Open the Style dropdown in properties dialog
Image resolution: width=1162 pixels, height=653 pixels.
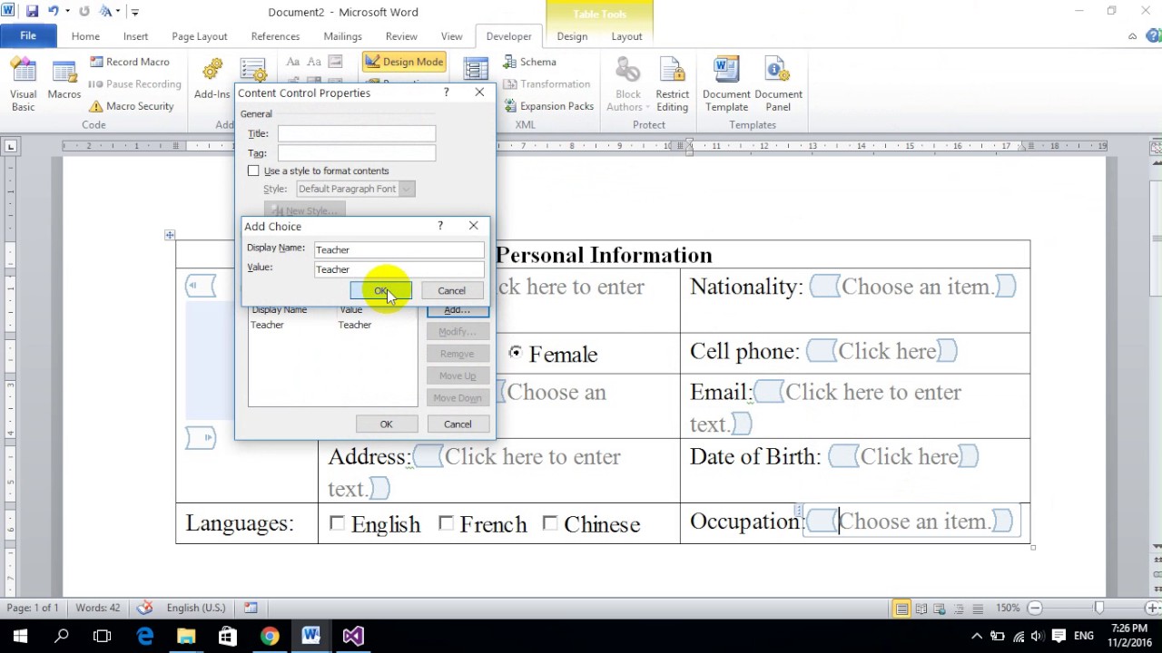pyautogui.click(x=407, y=189)
